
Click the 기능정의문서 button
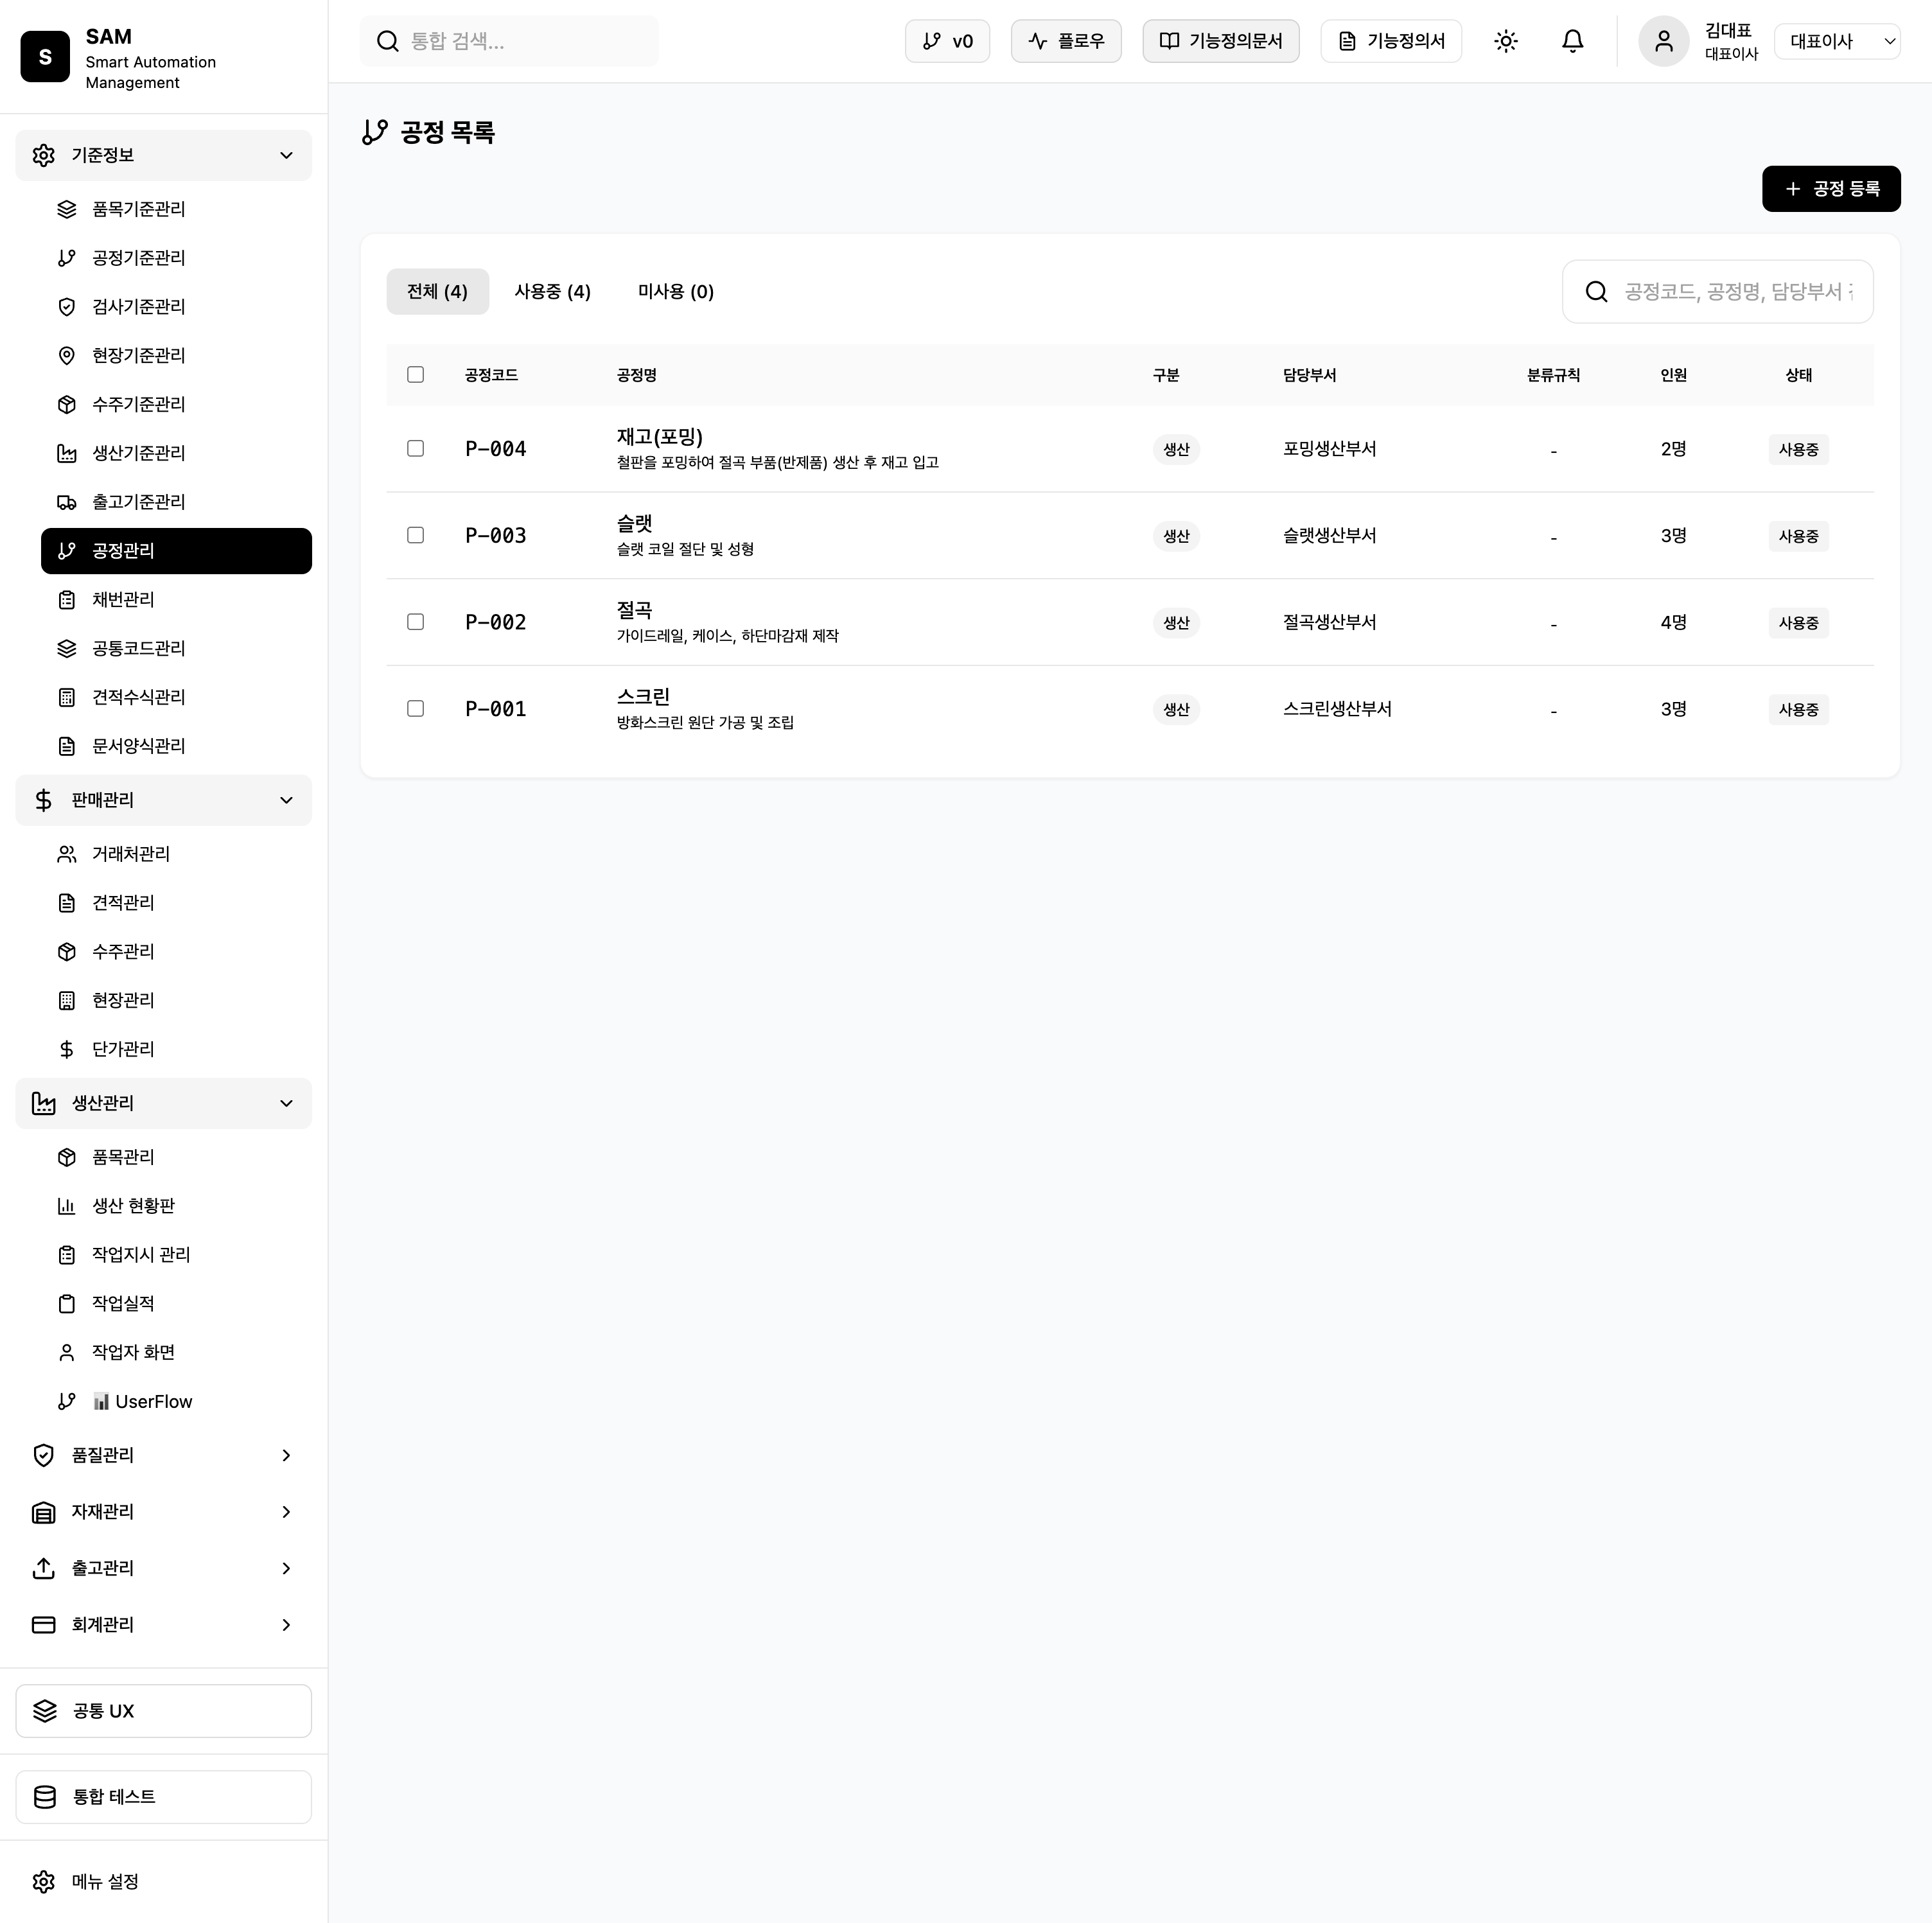[1220, 41]
